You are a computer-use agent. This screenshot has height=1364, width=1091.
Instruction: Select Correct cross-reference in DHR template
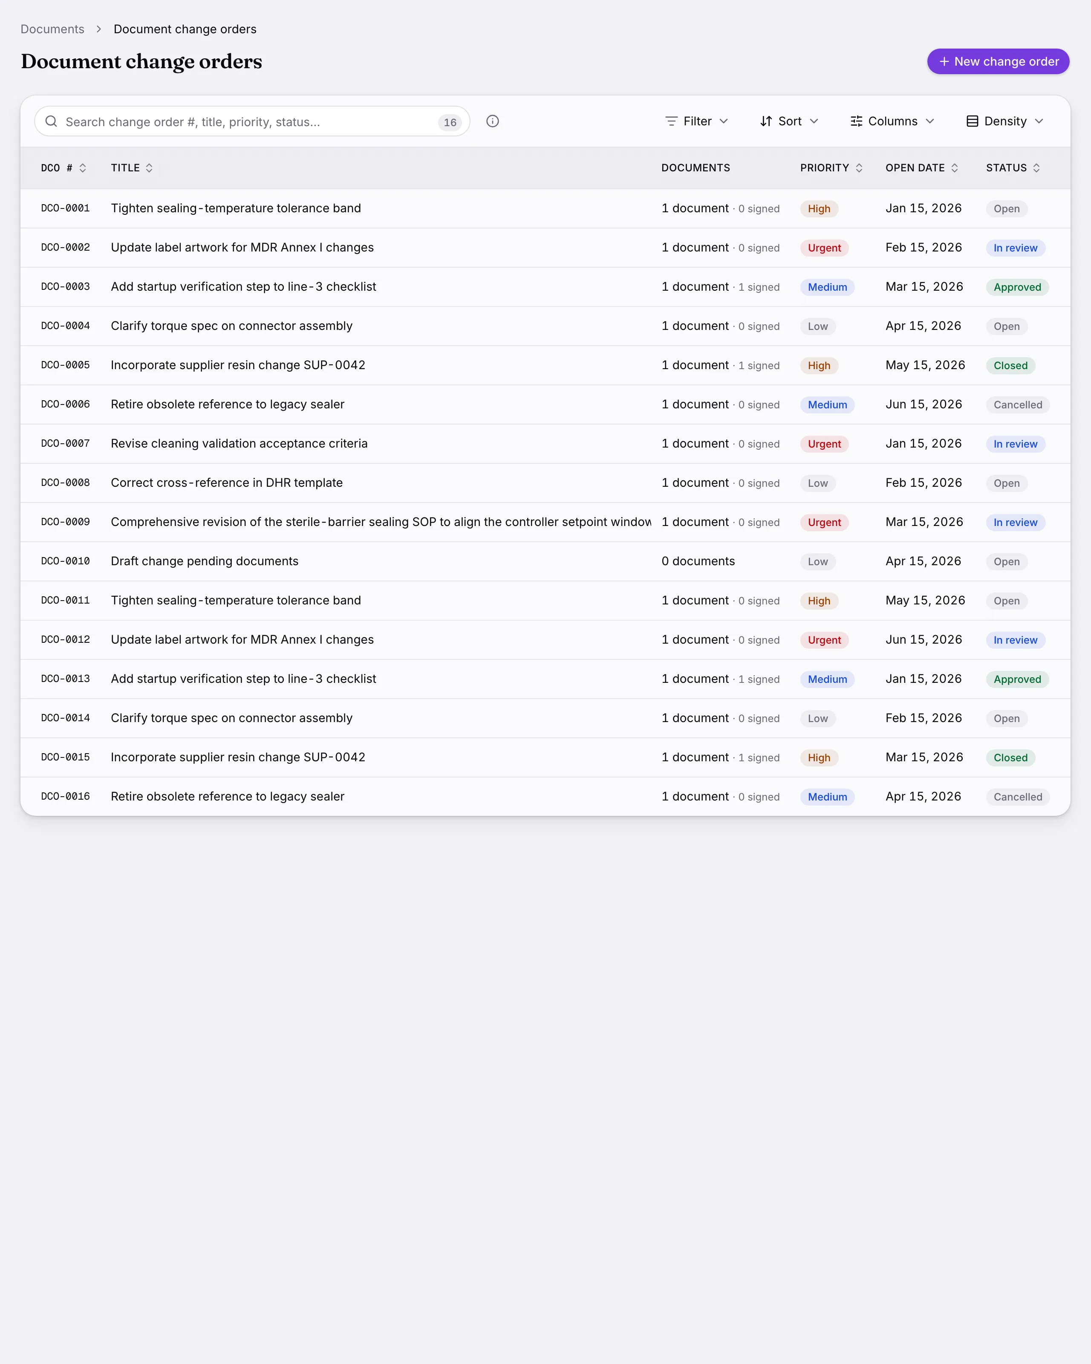pos(226,483)
